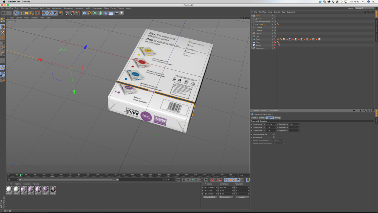Add a Cube primitive from toolbar
Screen dimensions: 378x213
click(x=84, y=13)
